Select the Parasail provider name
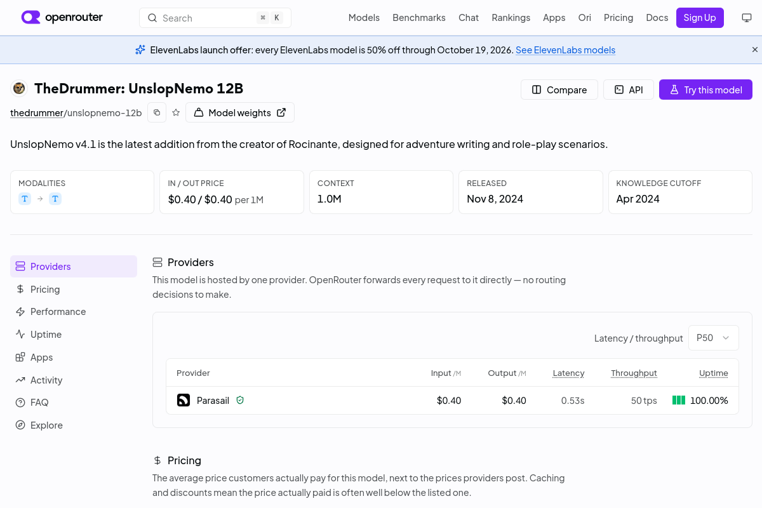Screen dimensions: 762x508 [213, 400]
